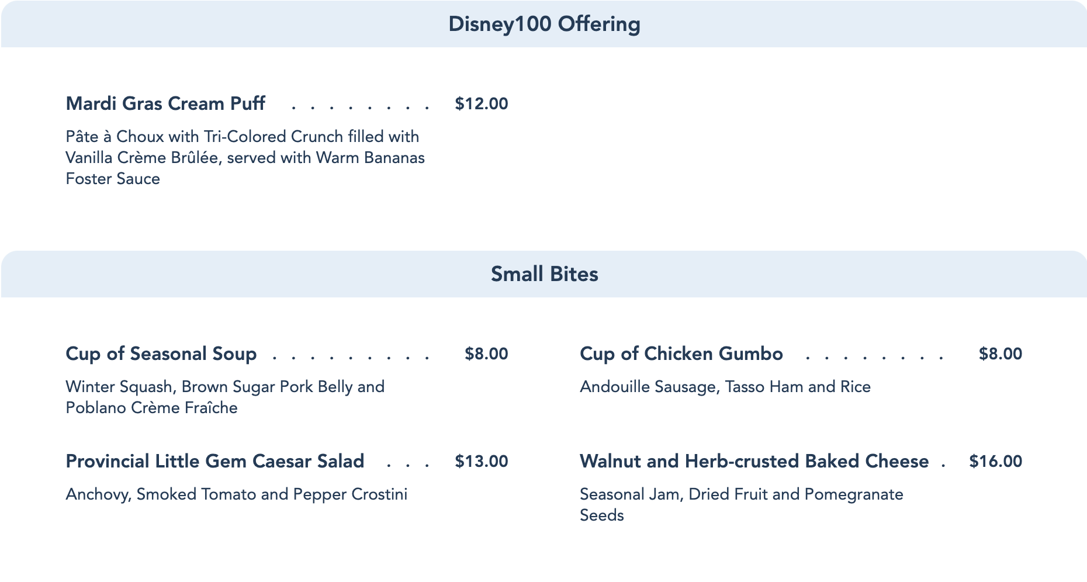
Task: Click the Anchovy, Smoked Tomato description
Action: click(236, 494)
